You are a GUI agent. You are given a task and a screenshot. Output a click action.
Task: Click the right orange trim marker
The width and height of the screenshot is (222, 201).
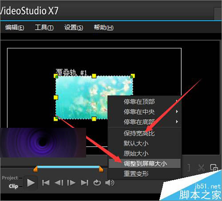[101, 169]
